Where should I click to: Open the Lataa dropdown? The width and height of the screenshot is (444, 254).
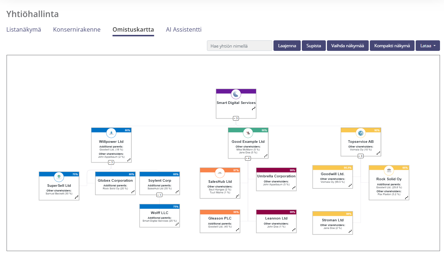coord(428,46)
